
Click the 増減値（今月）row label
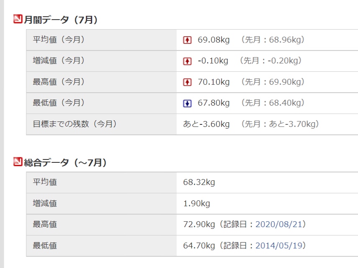pos(59,61)
